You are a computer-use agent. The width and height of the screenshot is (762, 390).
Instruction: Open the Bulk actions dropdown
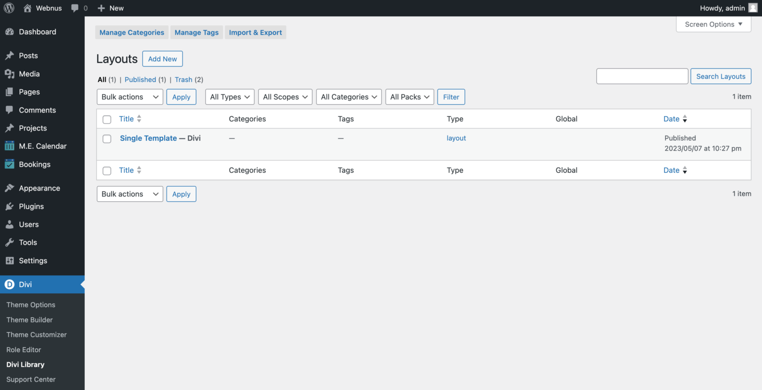point(129,97)
